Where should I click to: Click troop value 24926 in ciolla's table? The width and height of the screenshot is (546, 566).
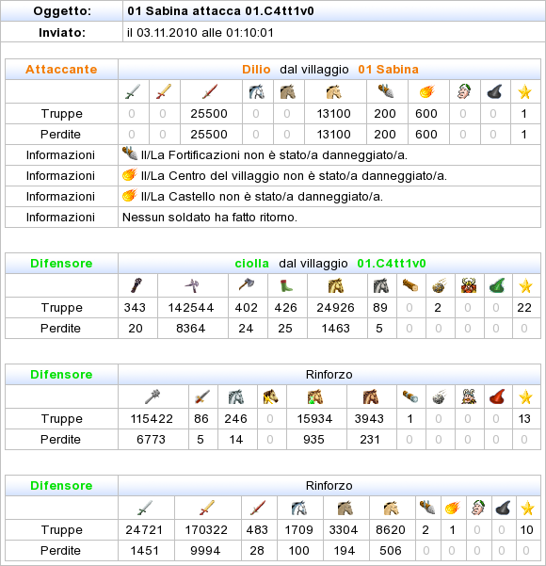336,308
